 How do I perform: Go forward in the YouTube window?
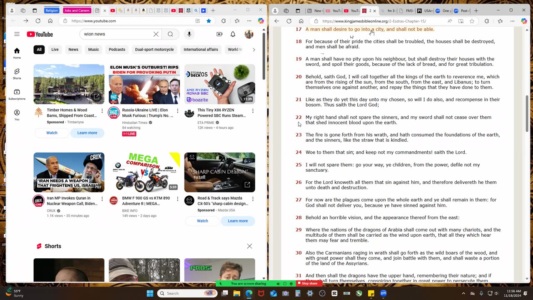pyautogui.click(x=26, y=21)
